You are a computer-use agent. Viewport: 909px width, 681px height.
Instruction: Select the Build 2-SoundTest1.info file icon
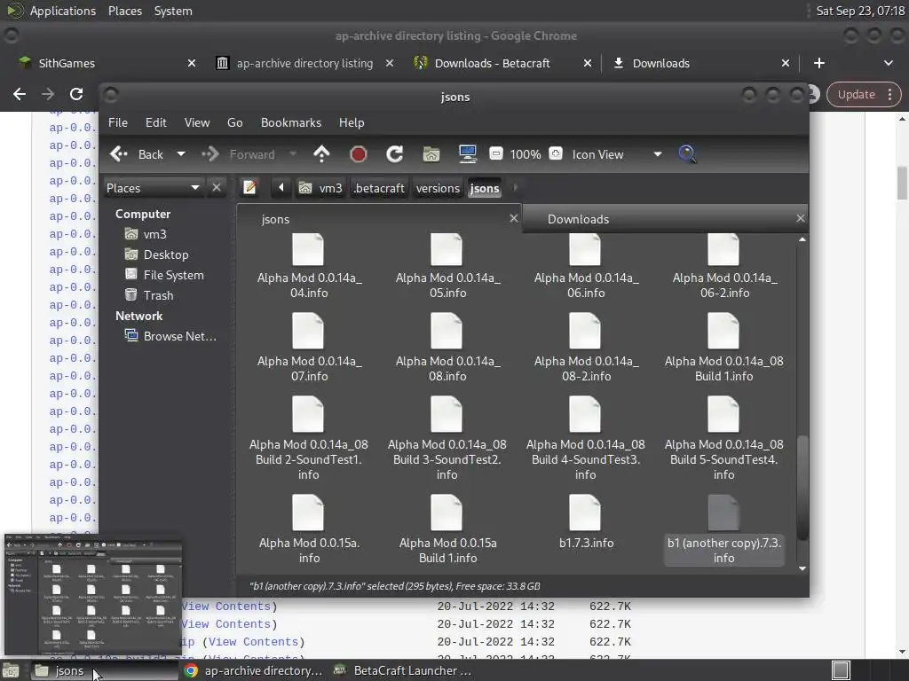(308, 414)
